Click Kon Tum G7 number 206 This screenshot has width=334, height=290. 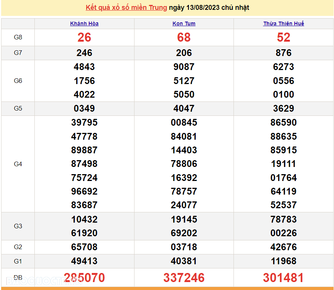184,53
